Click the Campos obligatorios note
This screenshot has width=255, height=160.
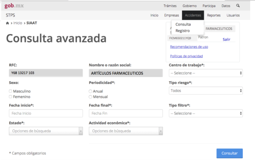point(27,153)
